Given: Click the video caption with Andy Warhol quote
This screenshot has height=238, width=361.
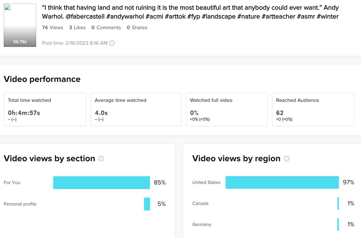Looking at the screenshot, I should click(x=190, y=12).
